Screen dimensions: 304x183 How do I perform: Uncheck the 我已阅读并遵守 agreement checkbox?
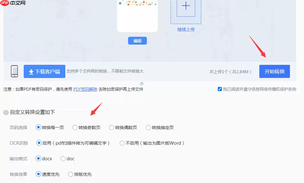(x=220, y=89)
